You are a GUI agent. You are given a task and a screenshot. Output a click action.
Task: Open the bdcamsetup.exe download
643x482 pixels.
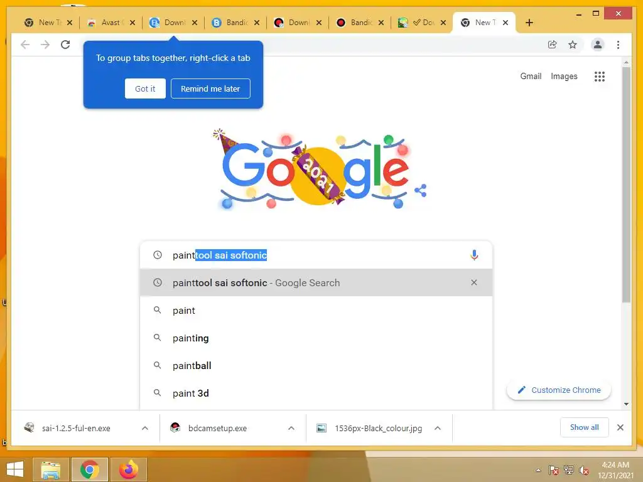click(x=217, y=428)
